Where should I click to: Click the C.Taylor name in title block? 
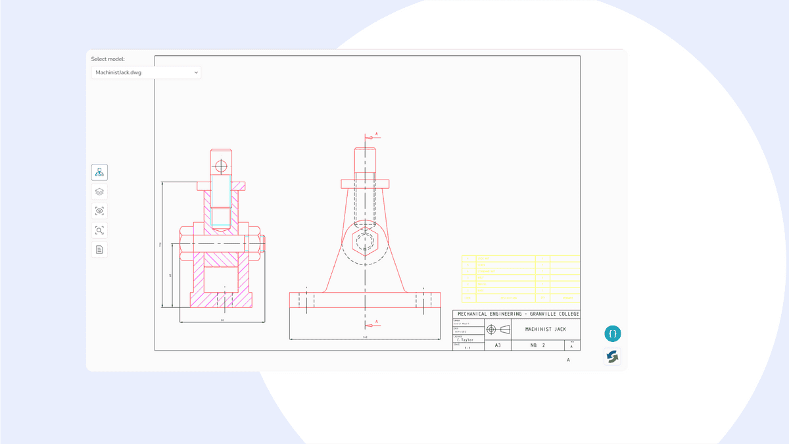click(465, 340)
